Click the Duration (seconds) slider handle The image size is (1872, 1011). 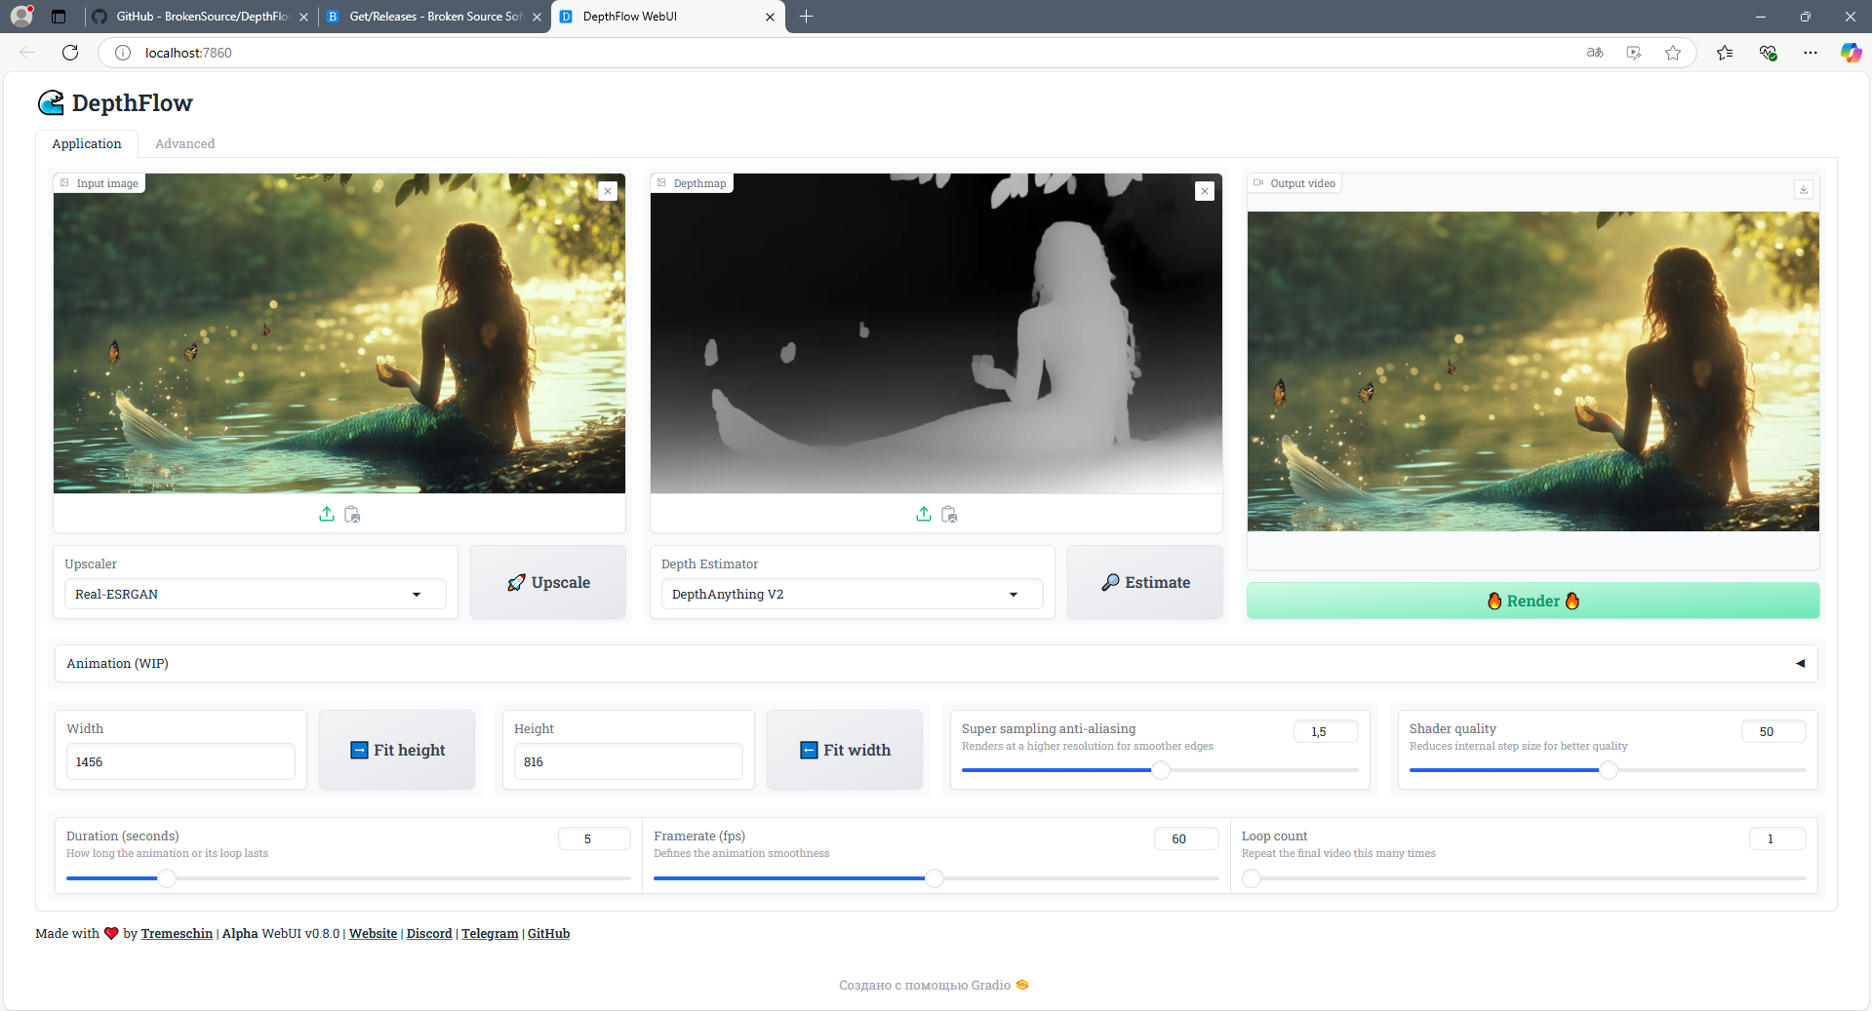click(167, 878)
